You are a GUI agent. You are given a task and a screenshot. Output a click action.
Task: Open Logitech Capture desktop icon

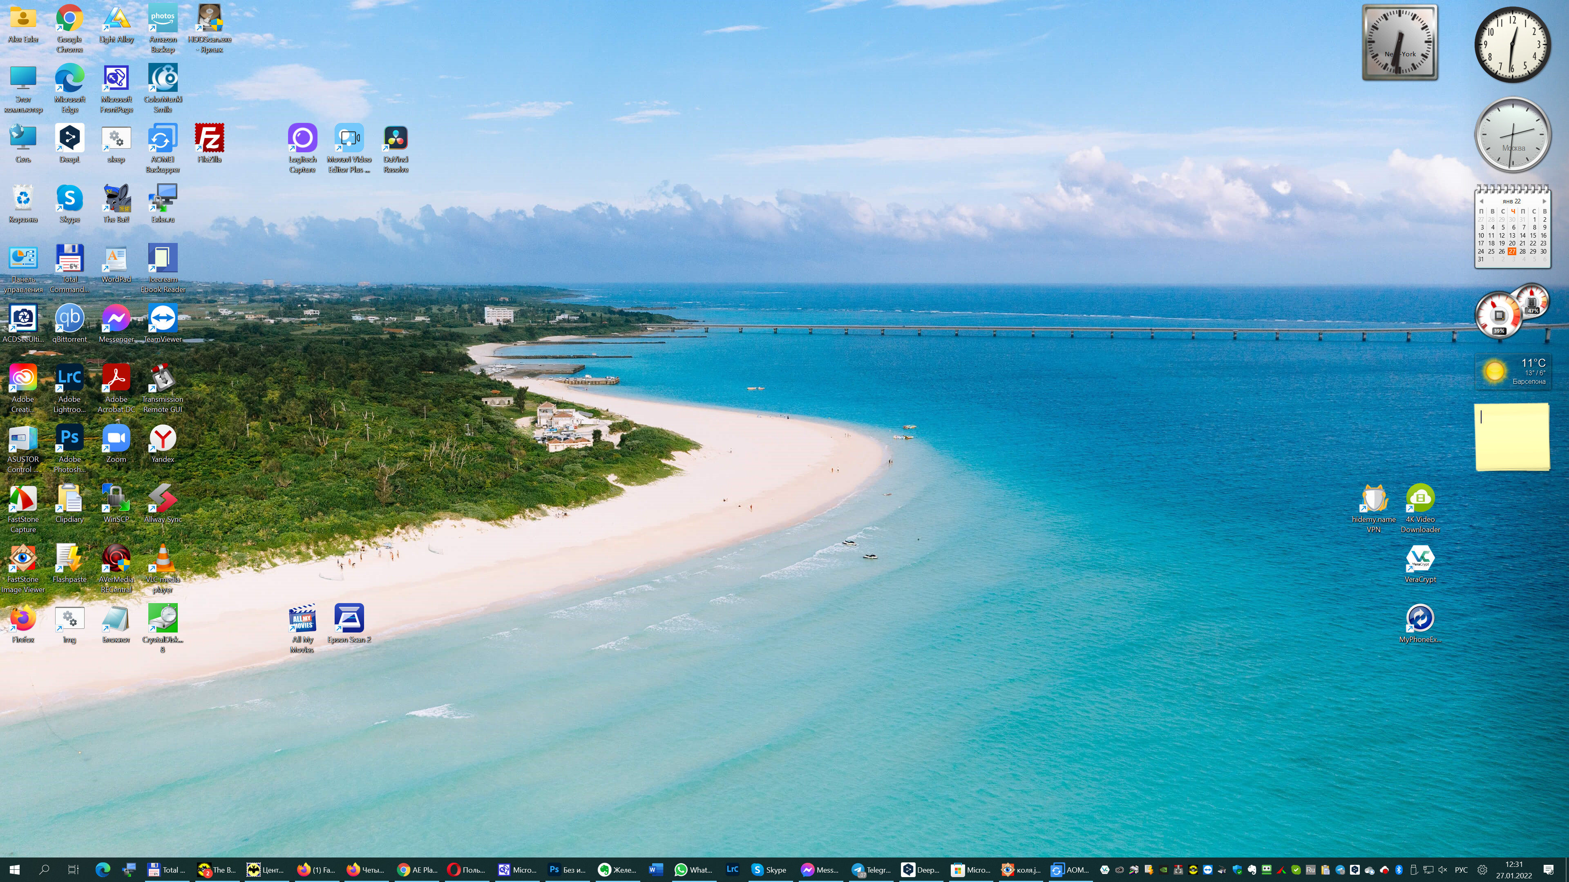[x=302, y=139]
